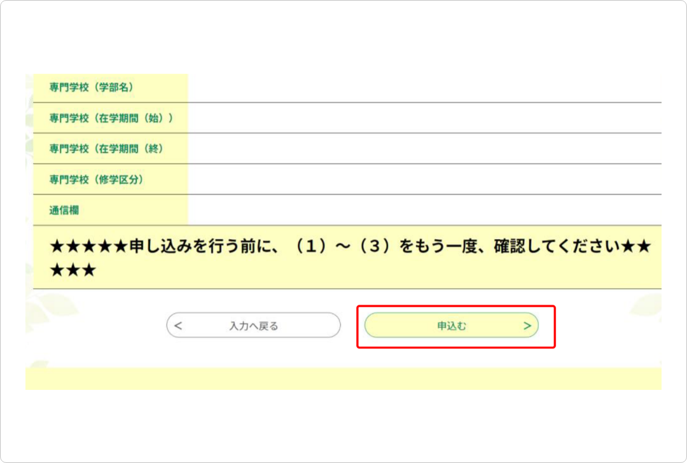The image size is (687, 463).
Task: Click the empty value cell beside 専門学校（修学区分）
Action: (424, 179)
